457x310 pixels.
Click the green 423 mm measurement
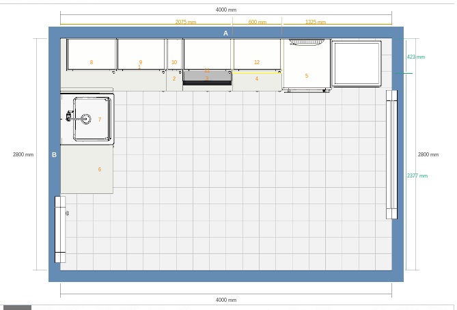pyautogui.click(x=415, y=57)
